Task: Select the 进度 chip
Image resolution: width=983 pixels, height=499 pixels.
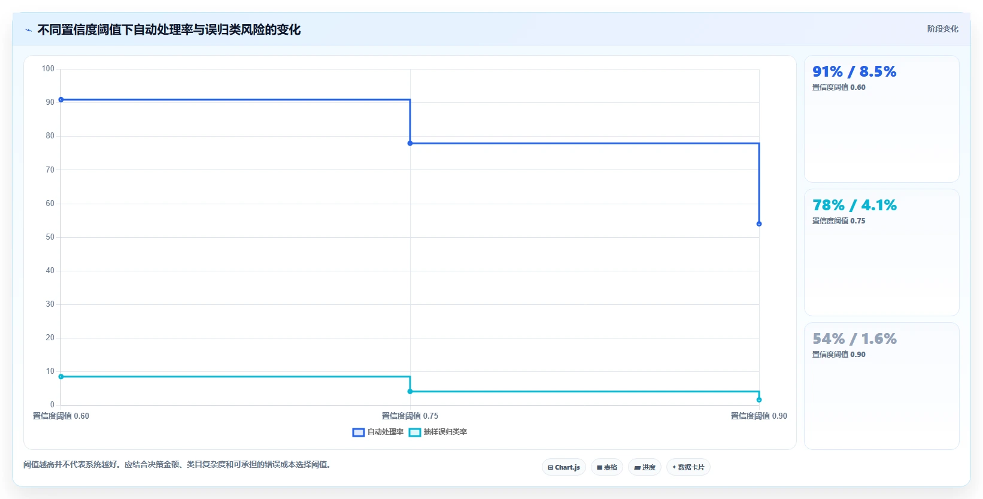Action: click(645, 467)
